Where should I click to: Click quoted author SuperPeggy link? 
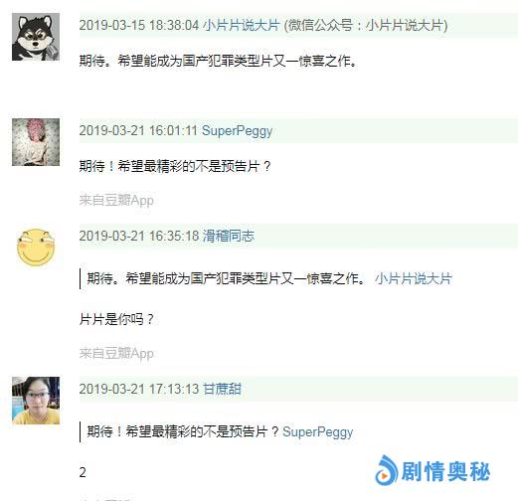point(318,432)
